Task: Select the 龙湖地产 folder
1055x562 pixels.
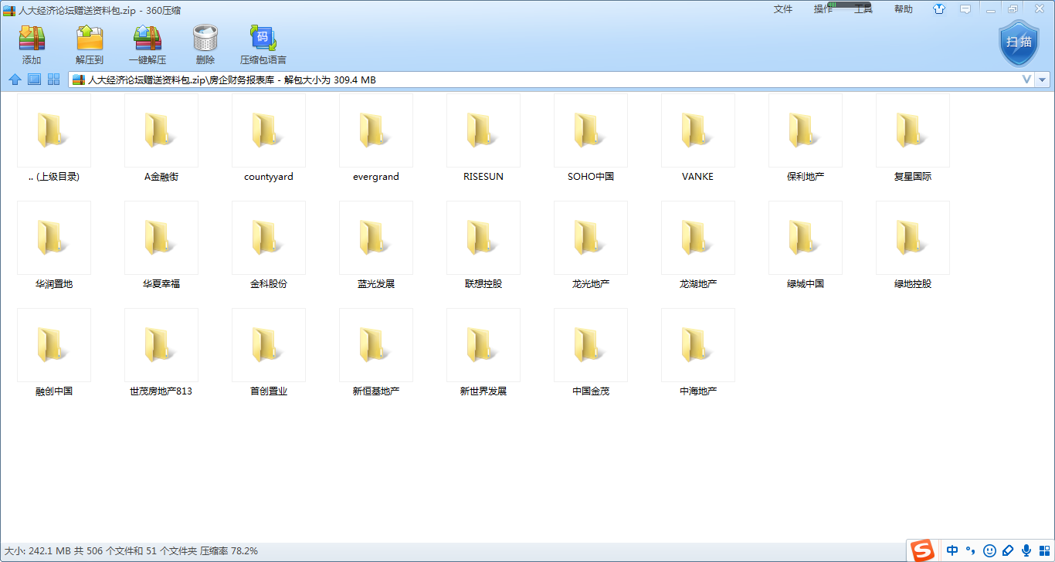Action: (x=697, y=245)
